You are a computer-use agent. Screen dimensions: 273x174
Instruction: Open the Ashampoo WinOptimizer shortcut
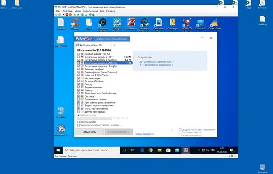144,25
